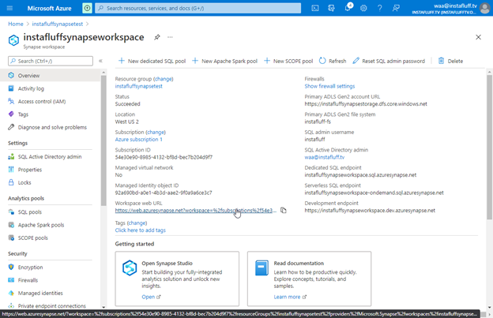Click the Subscription ID value 54e30e90-8985-4132-bf8d-bec7b204d9f7
The image size is (493, 318).
tap(164, 157)
